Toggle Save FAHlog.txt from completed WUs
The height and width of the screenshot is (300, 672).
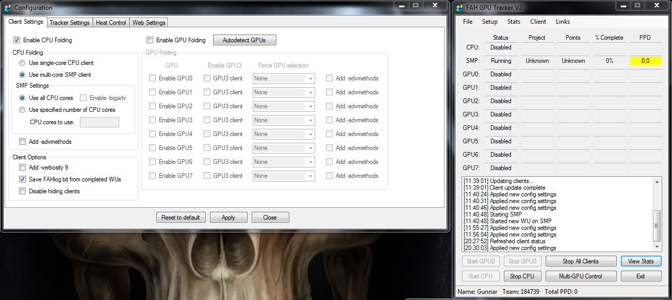(x=22, y=179)
